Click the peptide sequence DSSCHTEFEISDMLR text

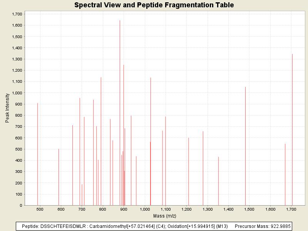64,226
